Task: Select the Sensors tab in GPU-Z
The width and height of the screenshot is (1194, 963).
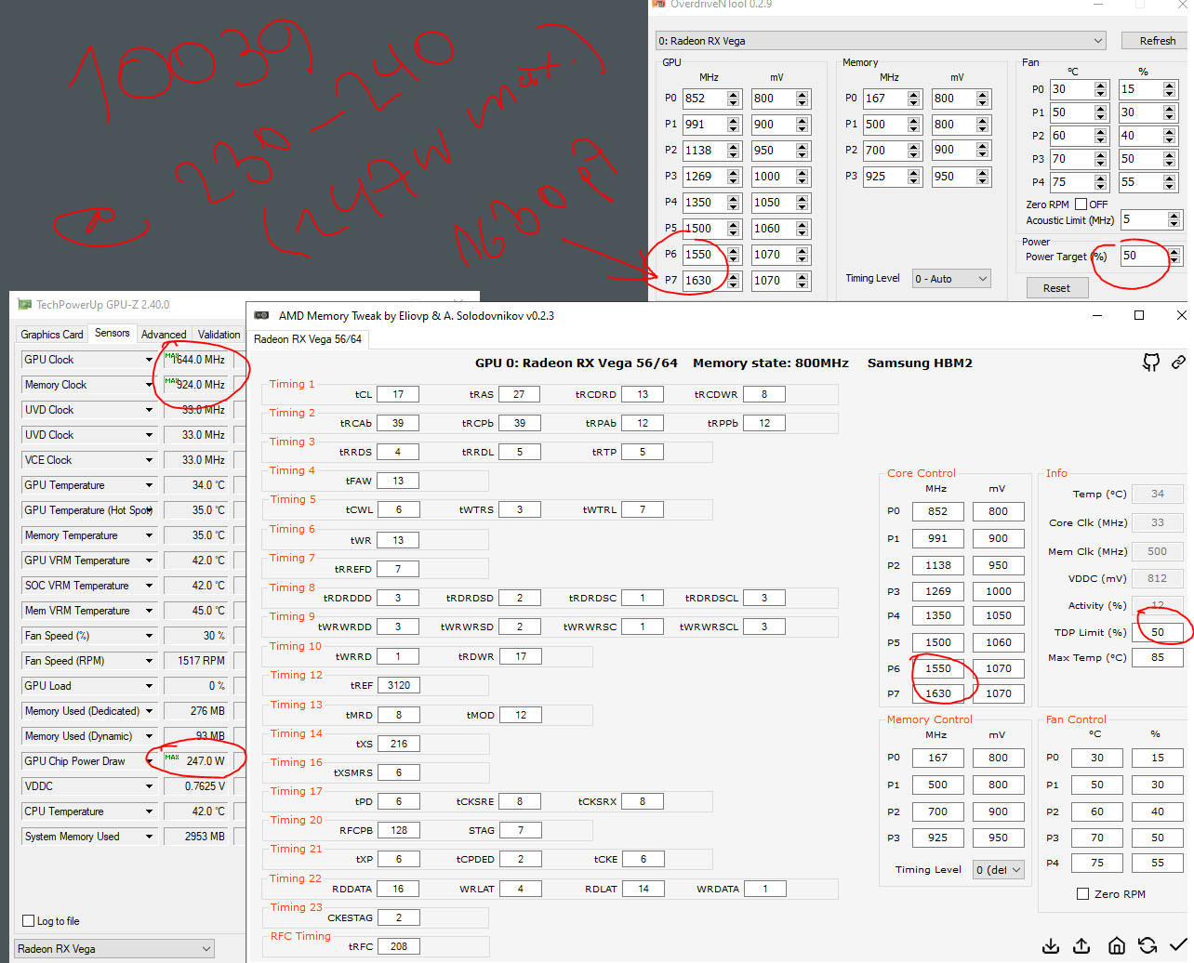Action: (x=113, y=333)
